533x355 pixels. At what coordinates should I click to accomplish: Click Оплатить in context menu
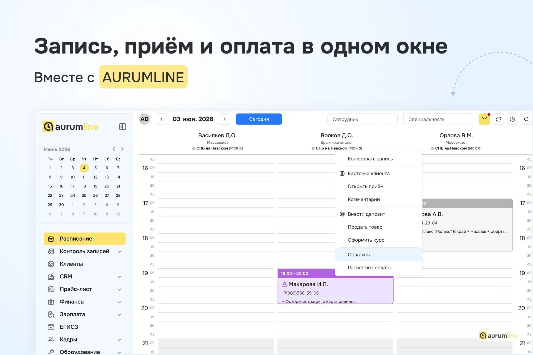379,255
